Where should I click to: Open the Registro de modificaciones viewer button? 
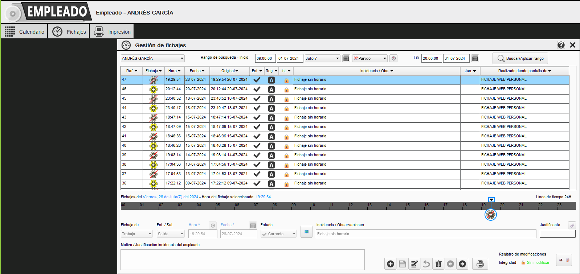click(564, 260)
